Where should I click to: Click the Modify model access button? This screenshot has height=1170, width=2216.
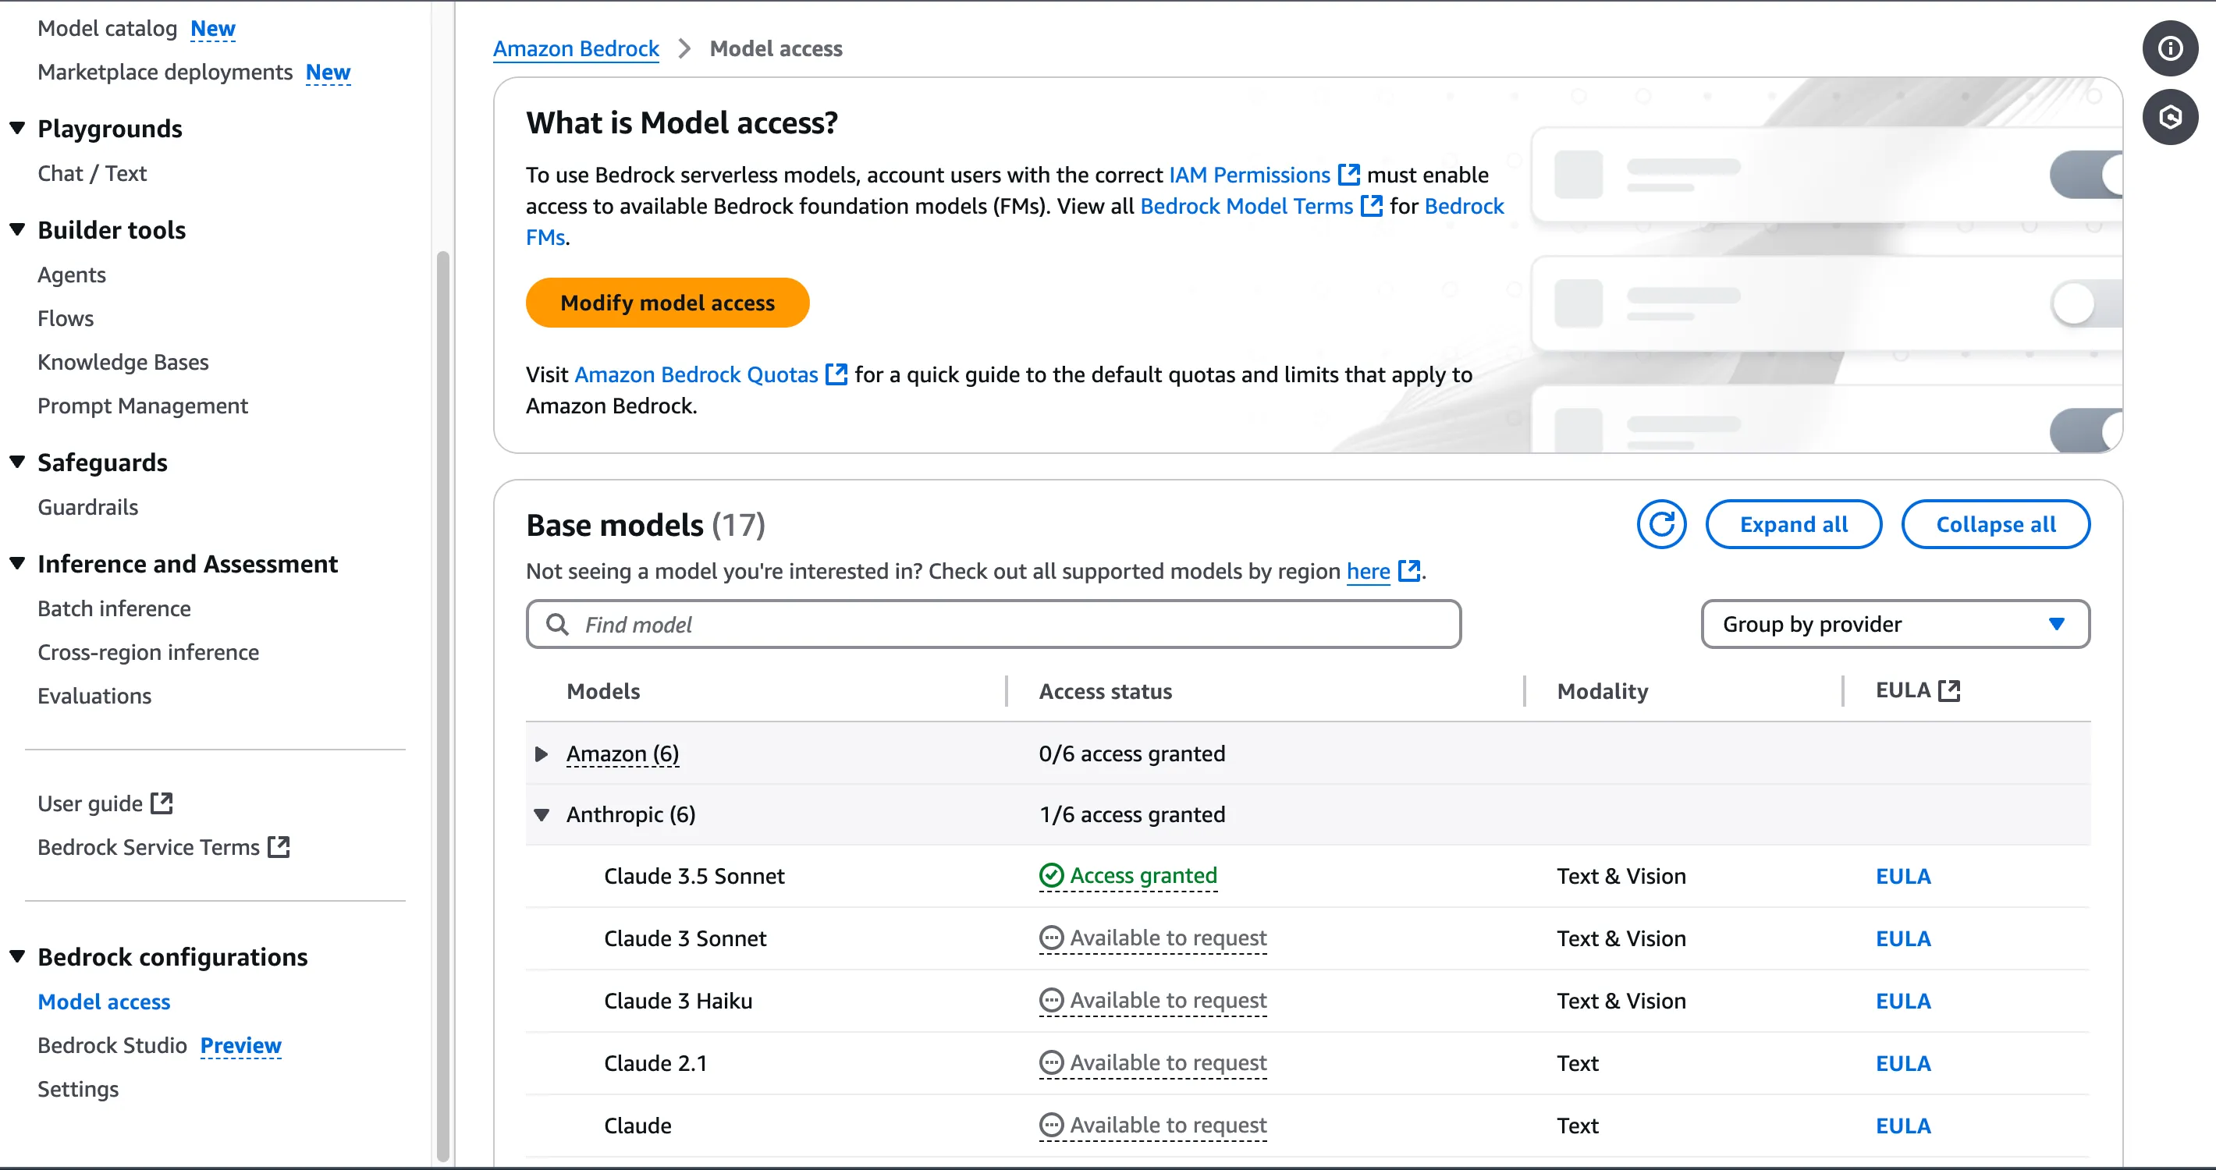click(666, 303)
